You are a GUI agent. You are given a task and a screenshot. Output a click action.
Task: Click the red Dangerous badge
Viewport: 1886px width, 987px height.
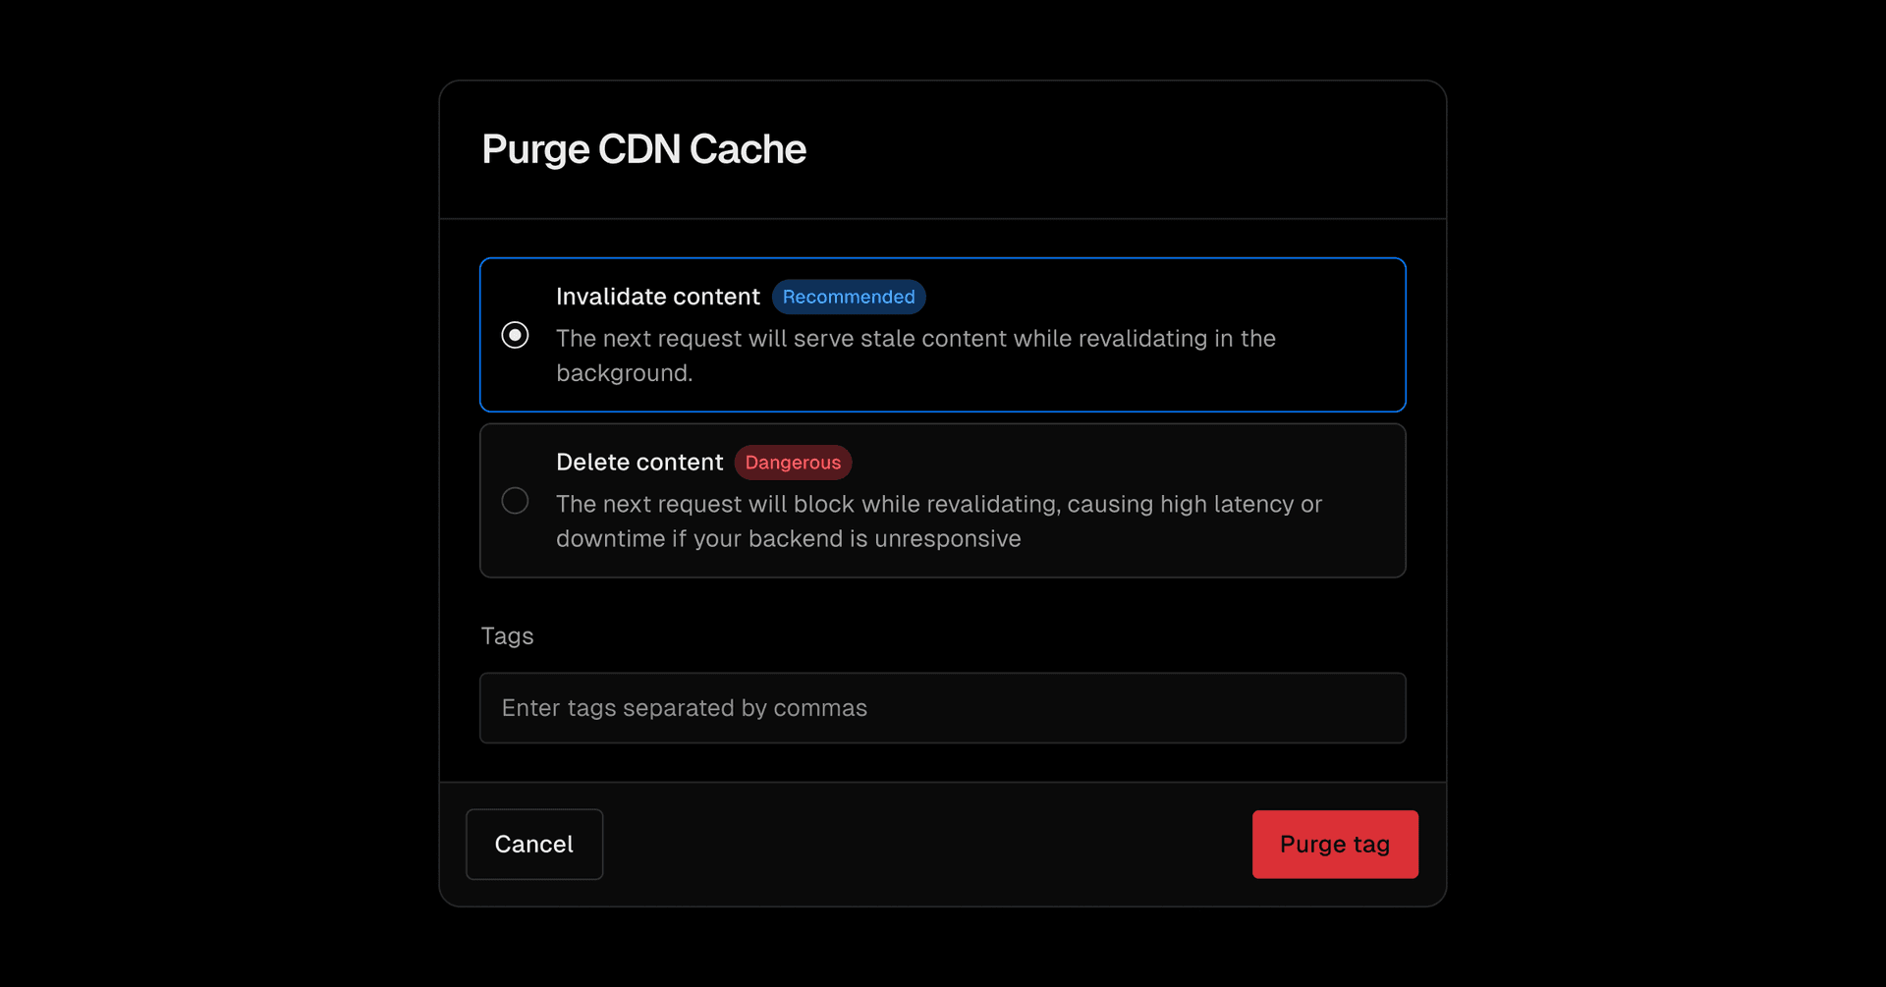[793, 463]
